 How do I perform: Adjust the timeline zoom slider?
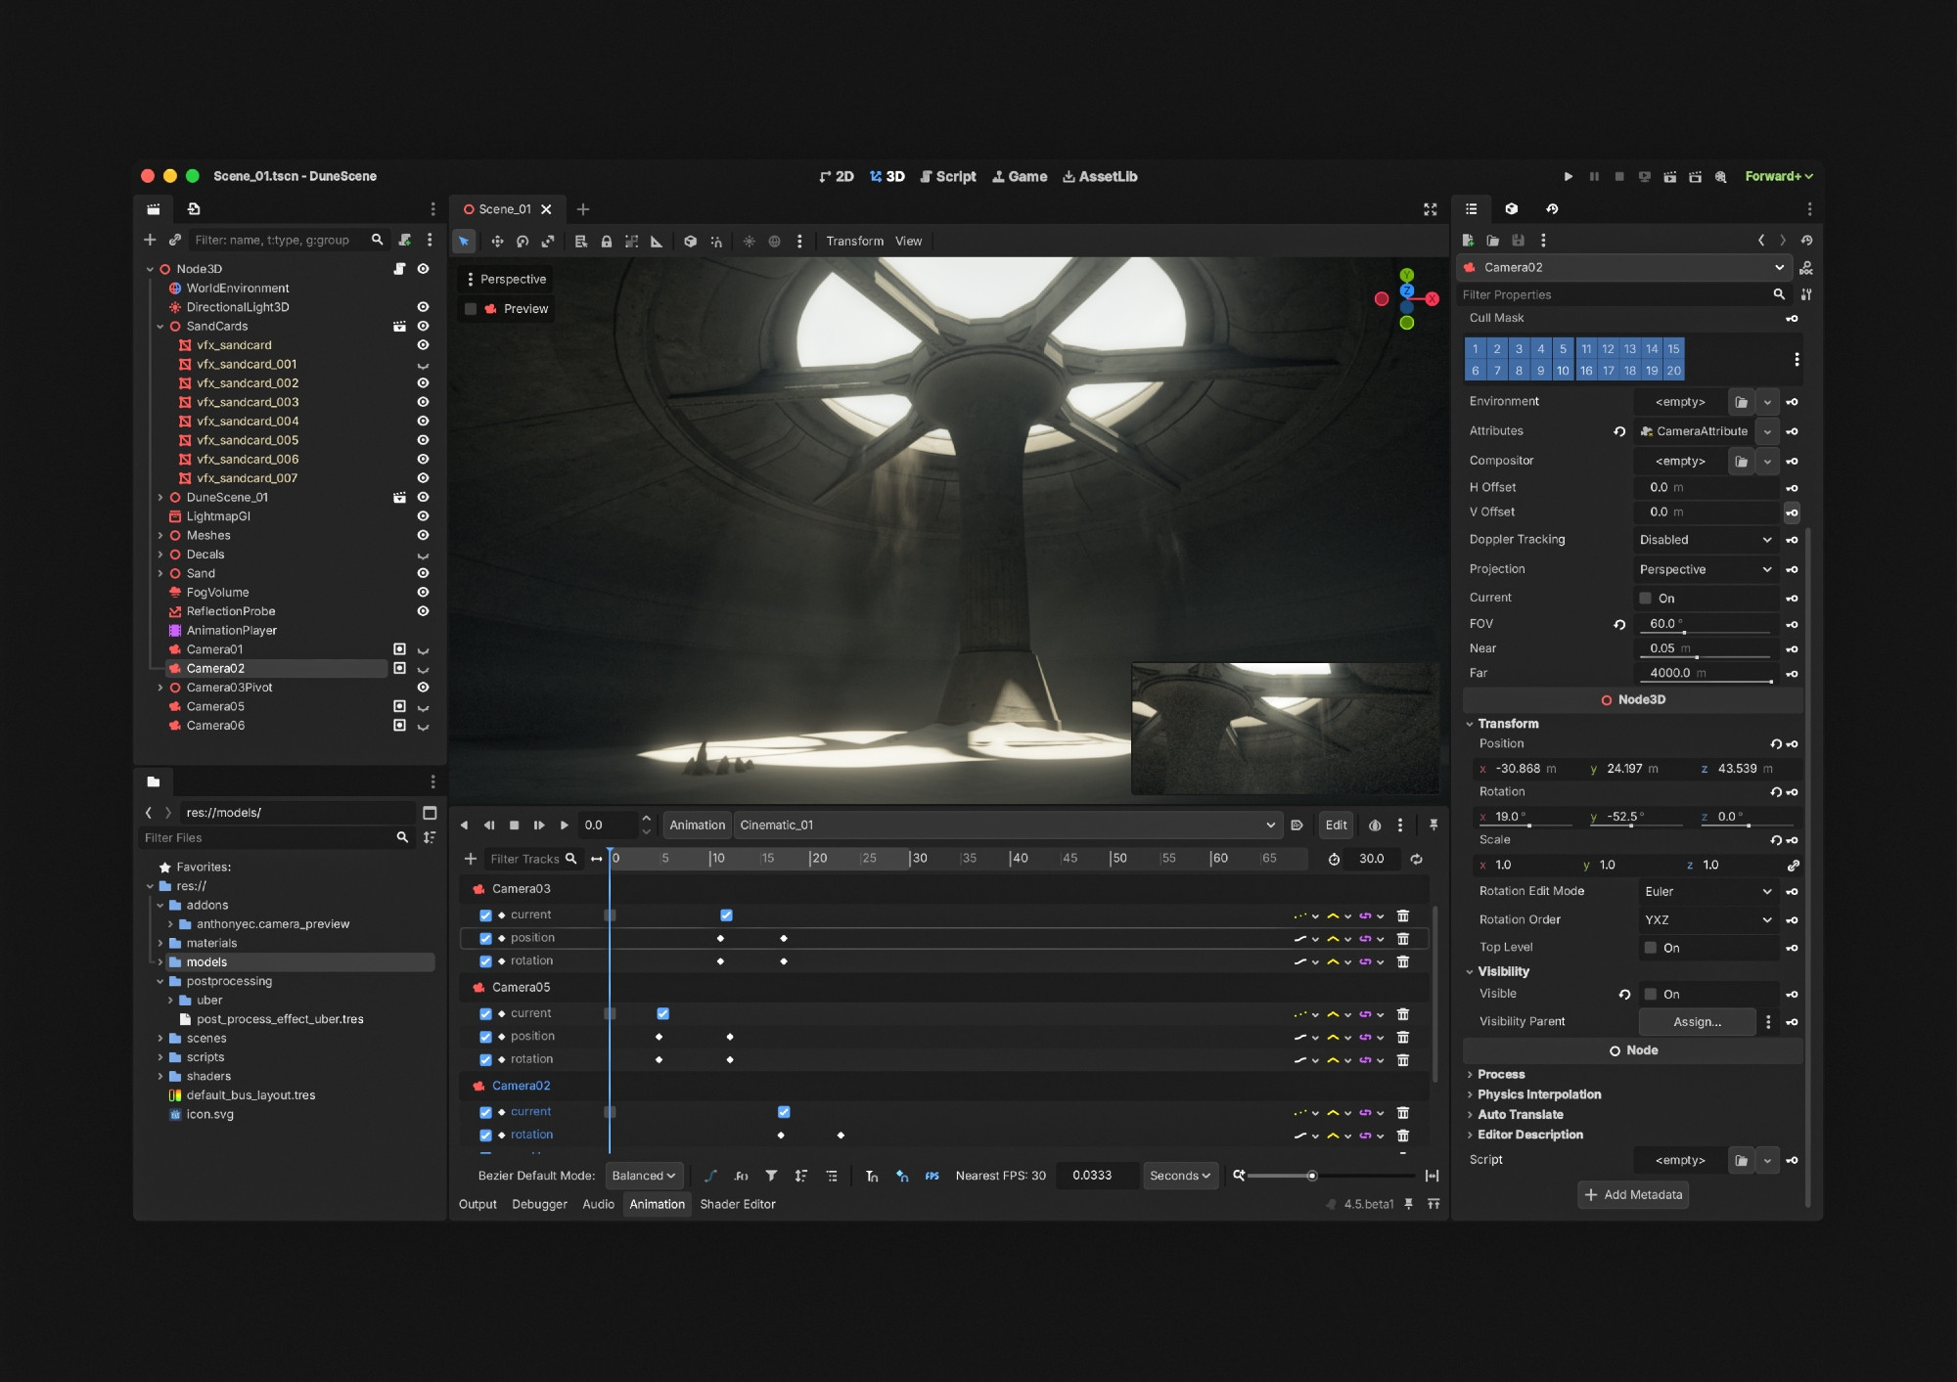(x=1312, y=1176)
